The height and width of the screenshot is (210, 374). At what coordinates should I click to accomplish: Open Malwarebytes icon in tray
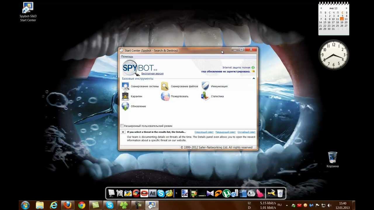click(x=311, y=205)
